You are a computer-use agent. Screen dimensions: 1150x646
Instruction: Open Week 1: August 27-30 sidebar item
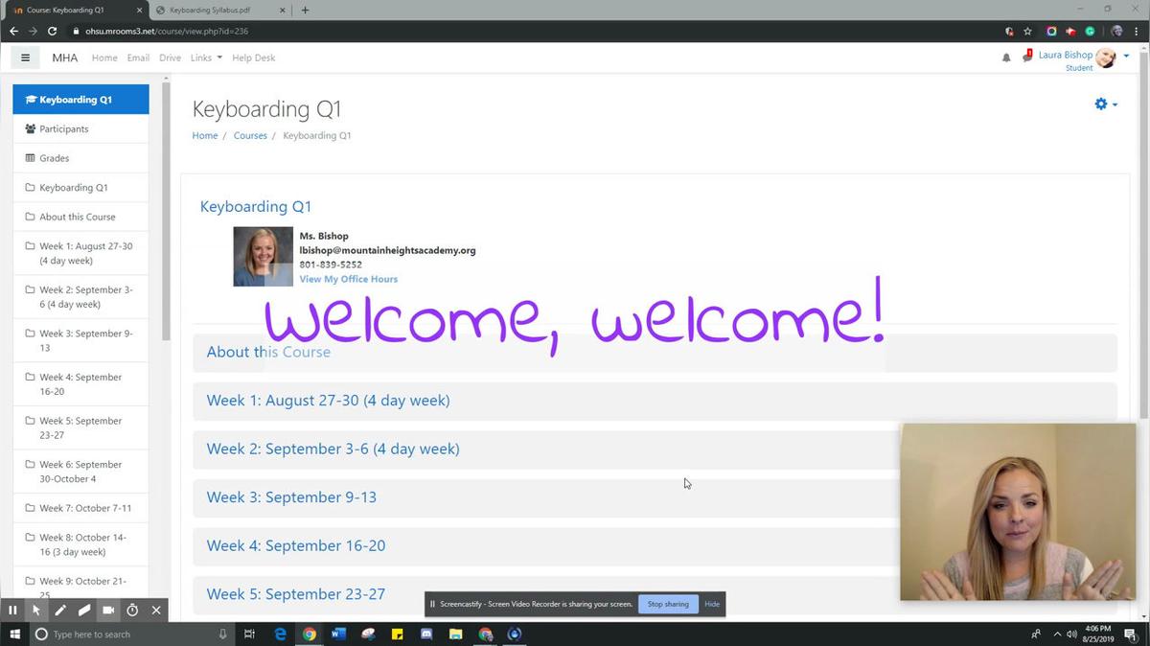point(80,253)
